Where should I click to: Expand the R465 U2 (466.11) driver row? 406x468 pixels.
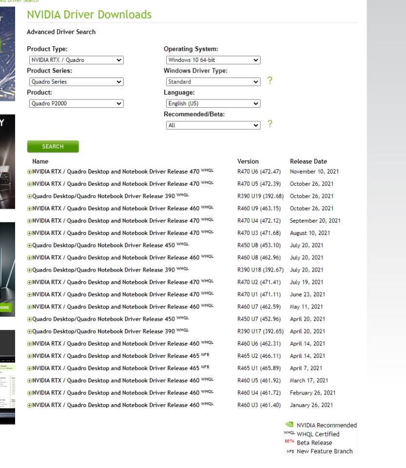click(29, 356)
